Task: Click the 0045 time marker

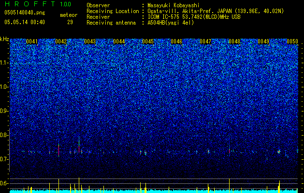Action: (x=148, y=41)
